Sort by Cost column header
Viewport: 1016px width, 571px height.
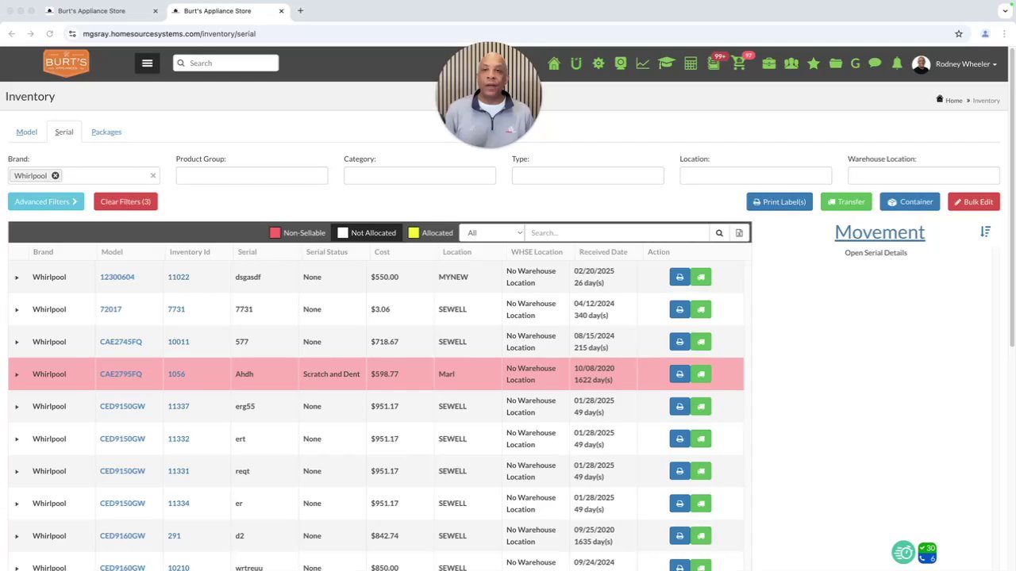click(x=382, y=252)
